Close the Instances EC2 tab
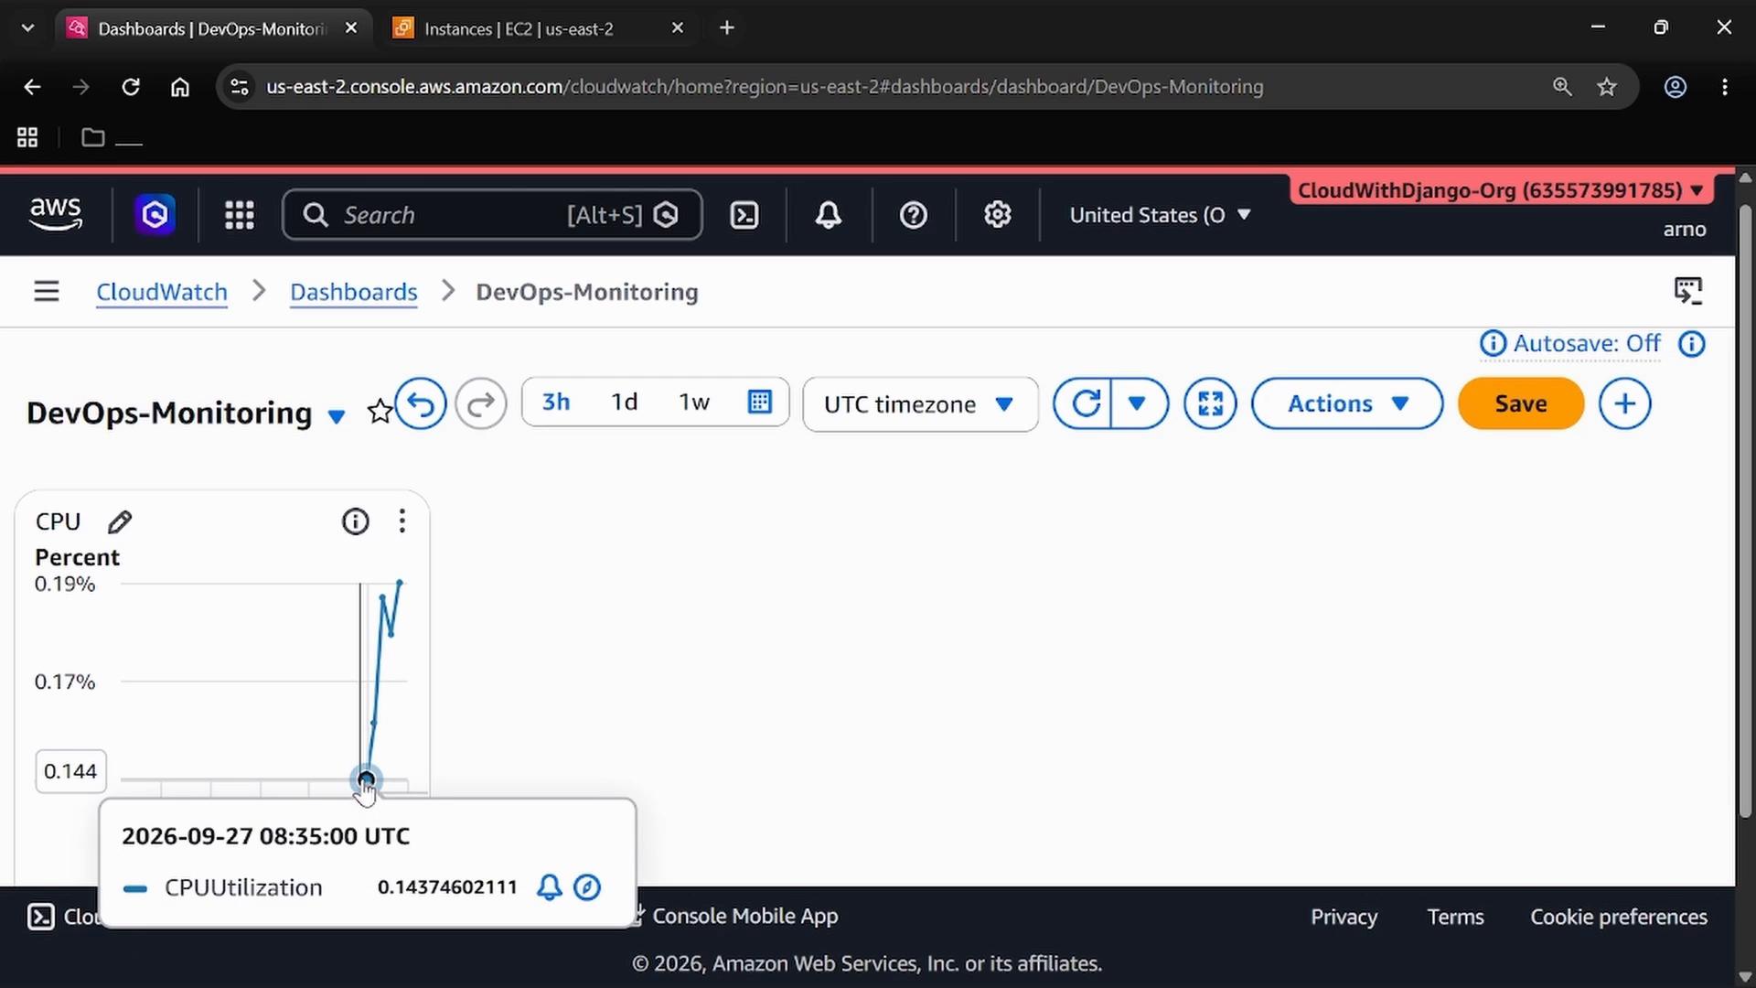The image size is (1756, 988). 678,28
